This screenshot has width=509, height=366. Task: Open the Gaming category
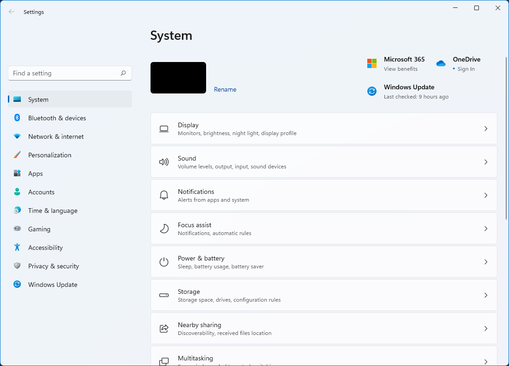[x=39, y=229]
